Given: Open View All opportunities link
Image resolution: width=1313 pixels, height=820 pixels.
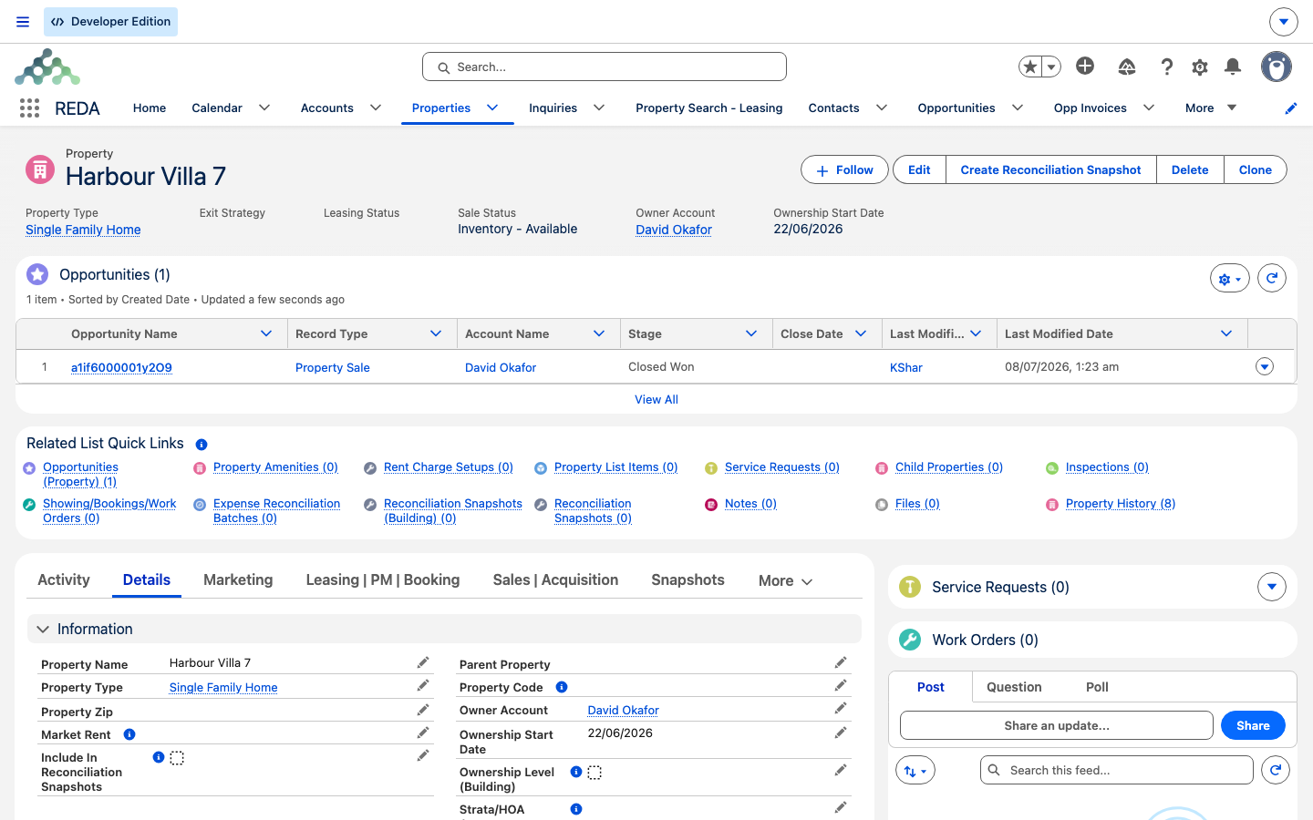Looking at the screenshot, I should click(x=656, y=399).
